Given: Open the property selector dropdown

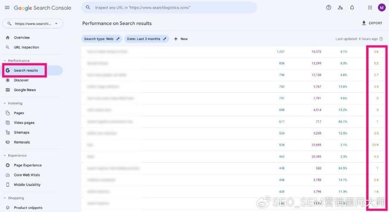Looking at the screenshot, I should pyautogui.click(x=33, y=24).
